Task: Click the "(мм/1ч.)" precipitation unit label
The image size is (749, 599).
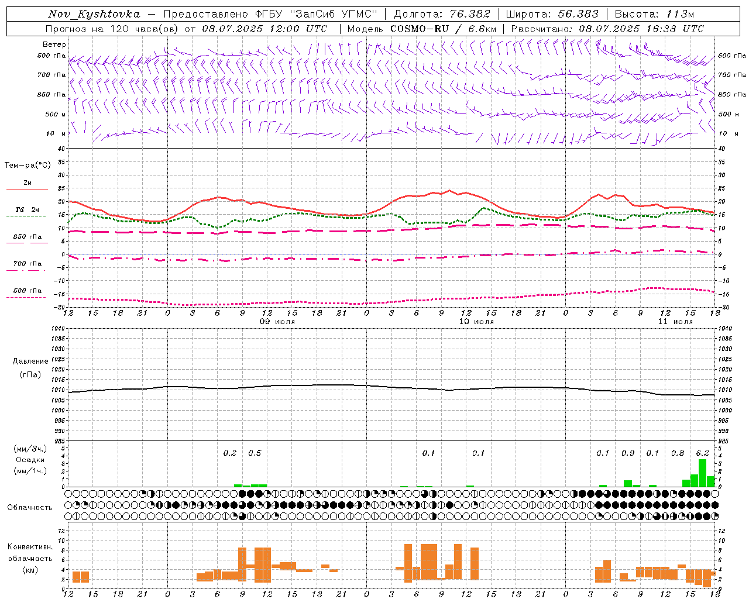Action: (30, 471)
